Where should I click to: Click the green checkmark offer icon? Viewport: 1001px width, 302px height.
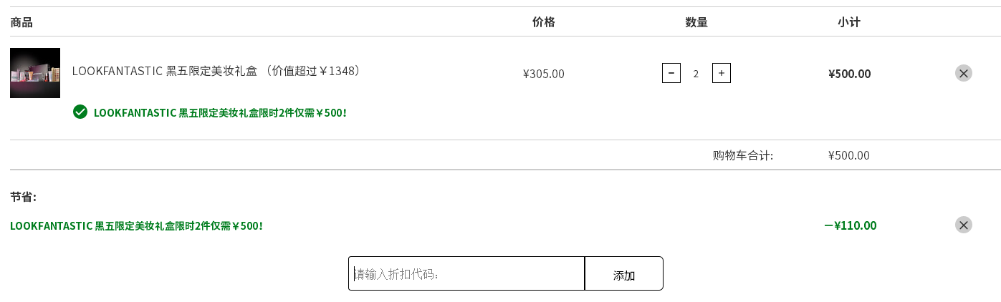(x=80, y=112)
